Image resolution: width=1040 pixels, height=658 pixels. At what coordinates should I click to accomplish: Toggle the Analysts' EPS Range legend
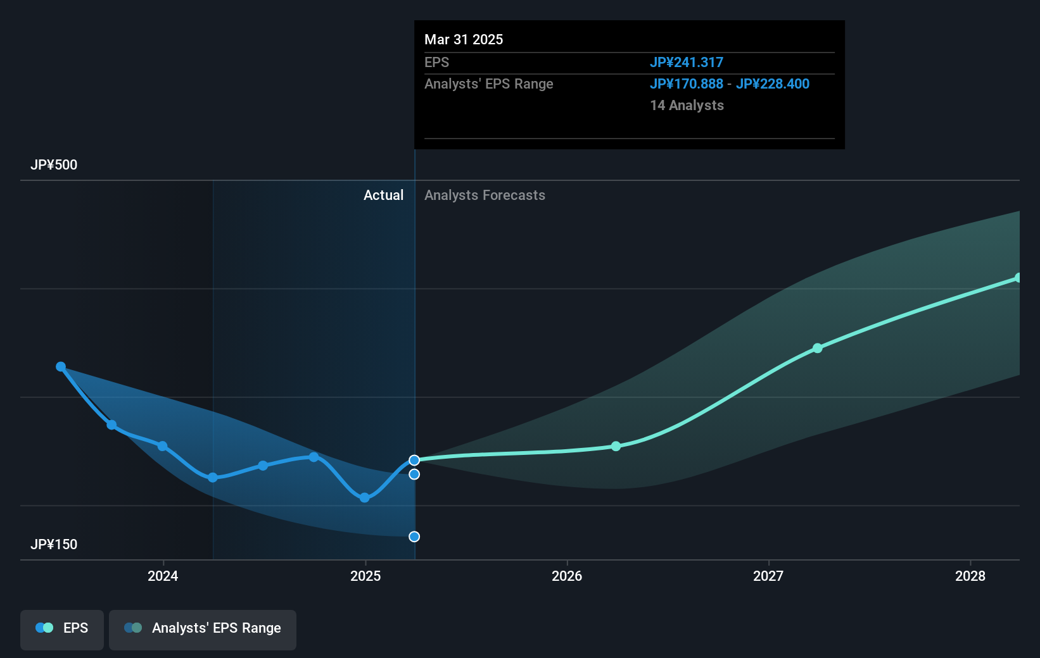[203, 630]
